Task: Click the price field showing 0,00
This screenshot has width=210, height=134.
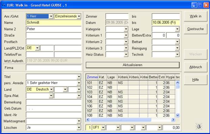Action: tap(171, 128)
